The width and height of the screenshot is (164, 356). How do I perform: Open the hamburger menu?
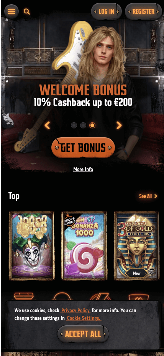[11, 12]
